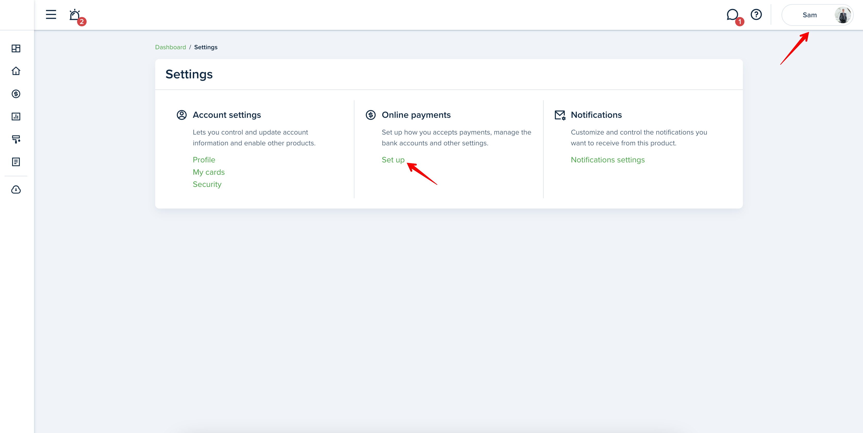Open paint roller icon in sidebar
Screen dimensions: 863x433
tap(16, 139)
